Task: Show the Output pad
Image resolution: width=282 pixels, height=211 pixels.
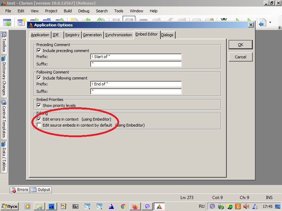Action: click(x=41, y=190)
